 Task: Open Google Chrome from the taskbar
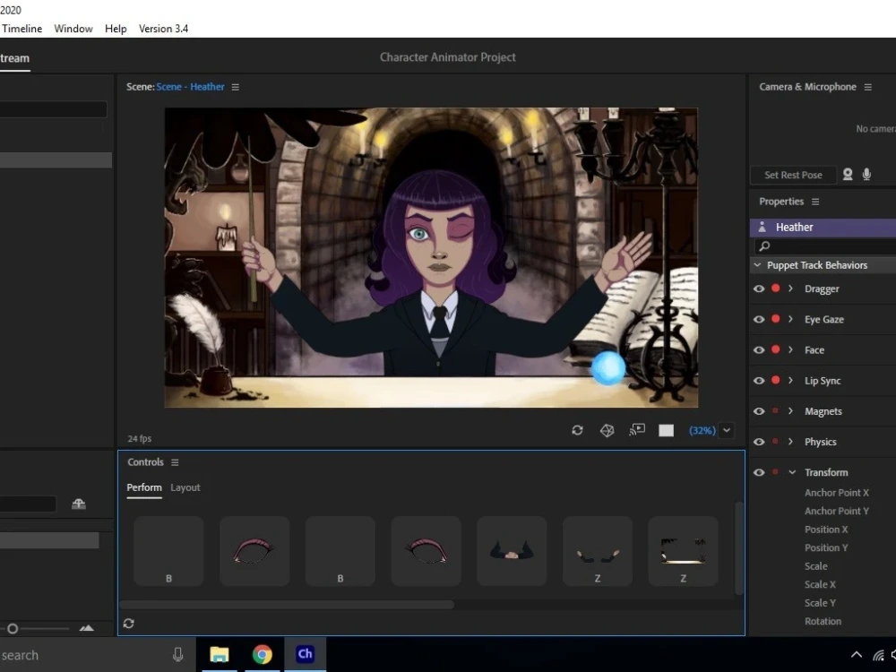263,654
